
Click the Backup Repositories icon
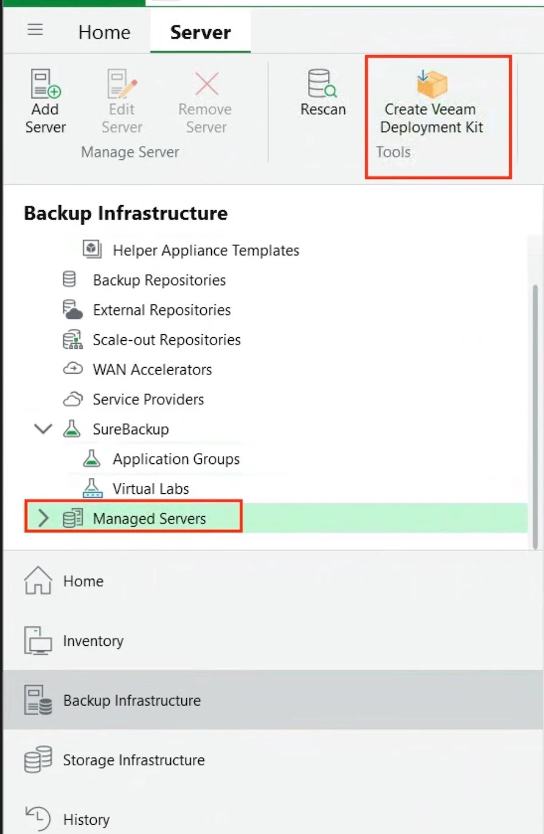(70, 280)
